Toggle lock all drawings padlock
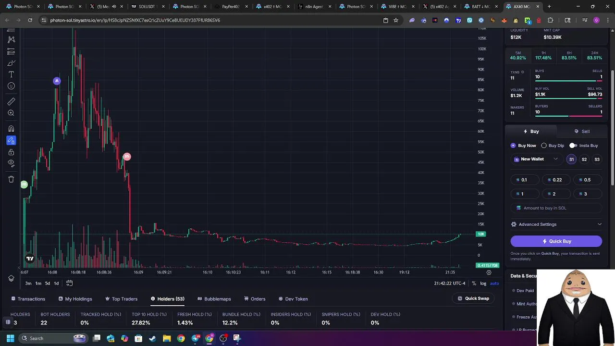This screenshot has height=346, width=615. (x=11, y=152)
